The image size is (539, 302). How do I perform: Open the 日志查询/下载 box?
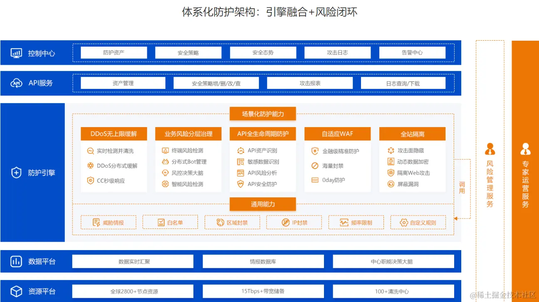403,83
